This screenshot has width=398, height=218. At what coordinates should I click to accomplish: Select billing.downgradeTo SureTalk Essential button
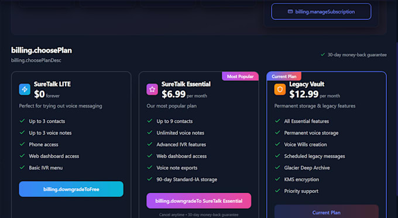coord(199,201)
